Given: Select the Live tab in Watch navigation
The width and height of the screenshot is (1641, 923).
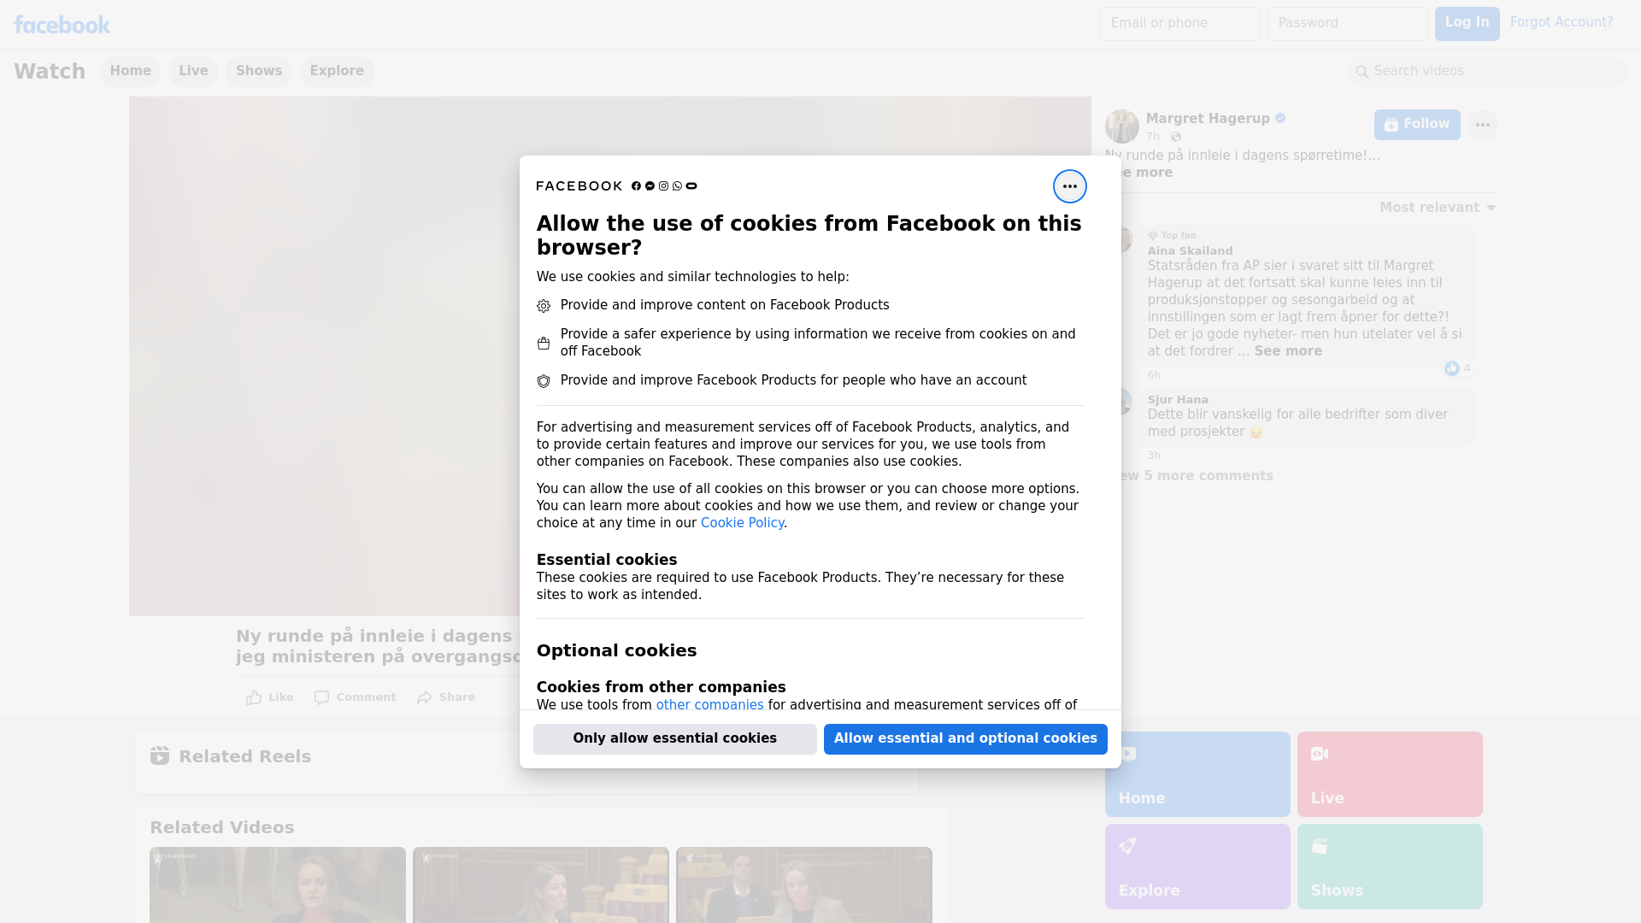Looking at the screenshot, I should [193, 71].
